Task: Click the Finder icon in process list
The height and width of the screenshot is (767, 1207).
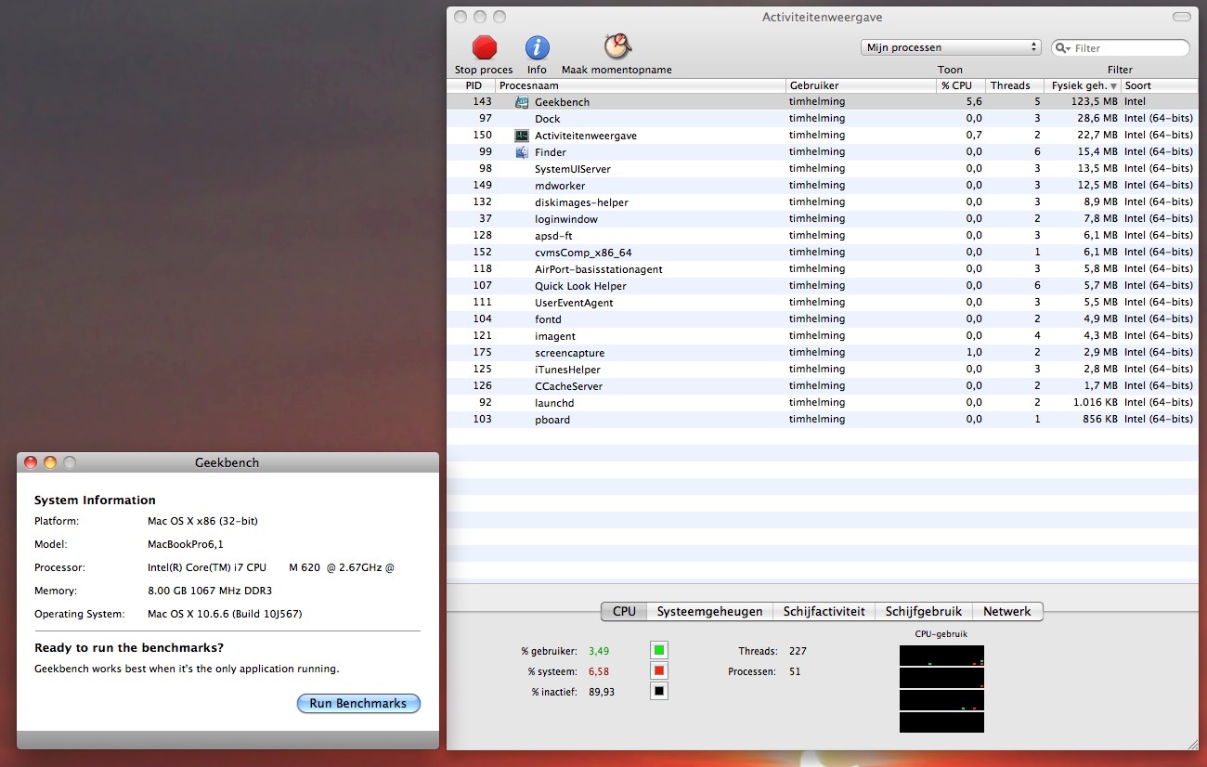Action: click(522, 152)
